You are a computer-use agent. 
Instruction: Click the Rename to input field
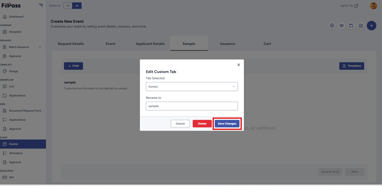[x=192, y=106]
